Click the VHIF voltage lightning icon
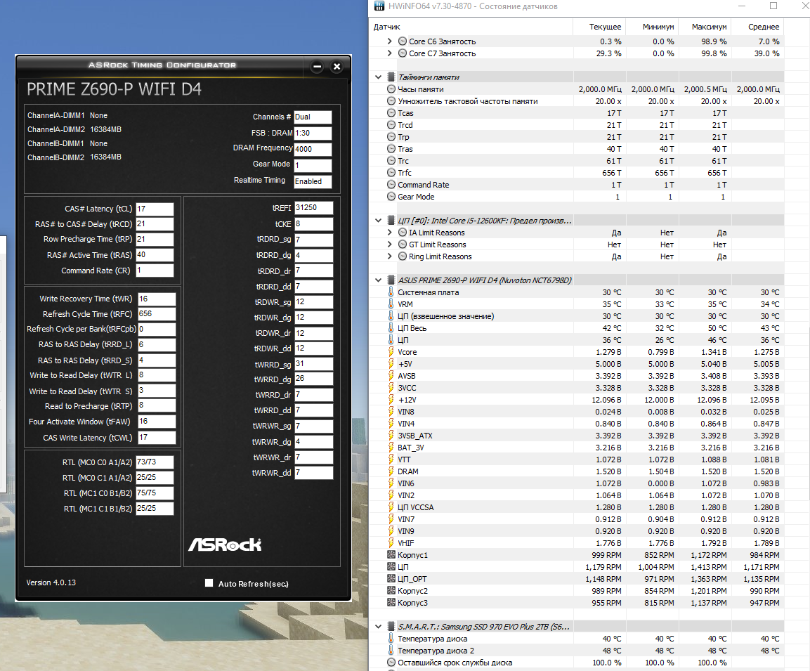This screenshot has width=810, height=671. [391, 543]
